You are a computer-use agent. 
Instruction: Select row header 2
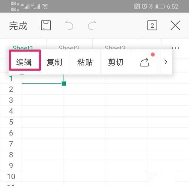pyautogui.click(x=11, y=89)
